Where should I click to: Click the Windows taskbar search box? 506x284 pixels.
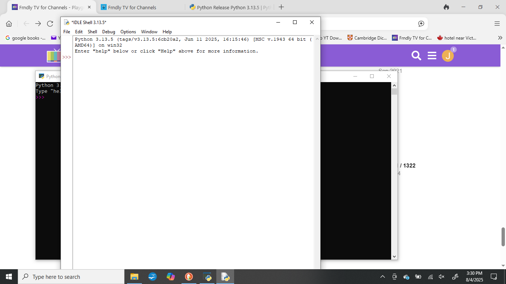pyautogui.click(x=71, y=277)
